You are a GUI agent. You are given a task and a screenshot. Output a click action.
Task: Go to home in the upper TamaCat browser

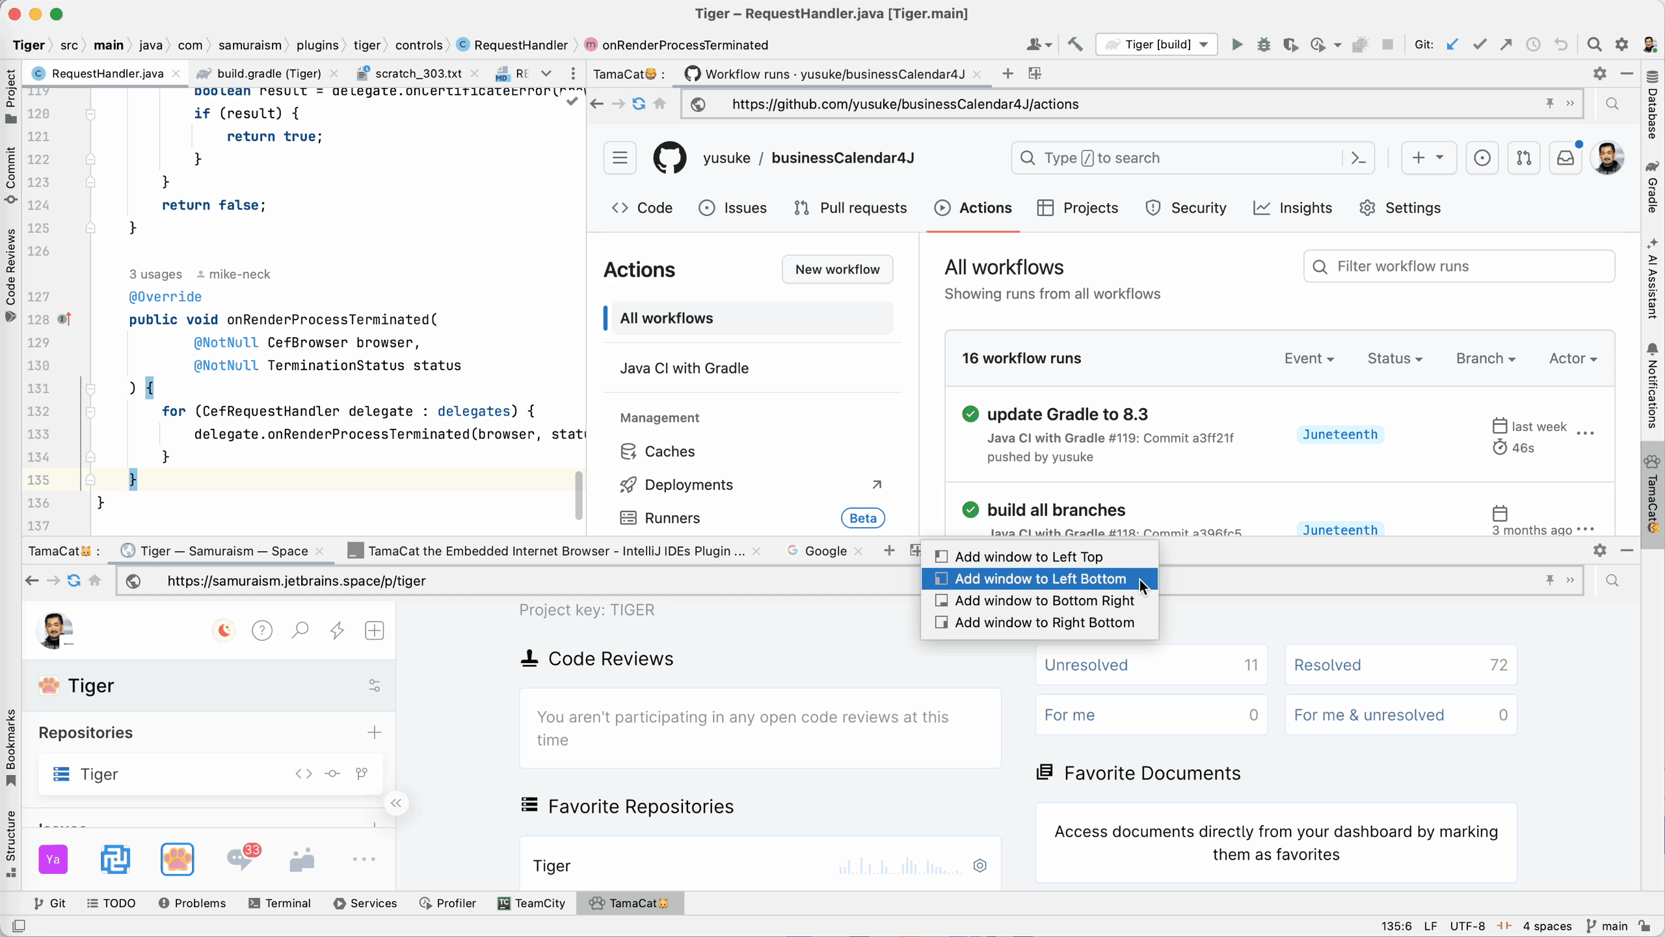click(660, 104)
